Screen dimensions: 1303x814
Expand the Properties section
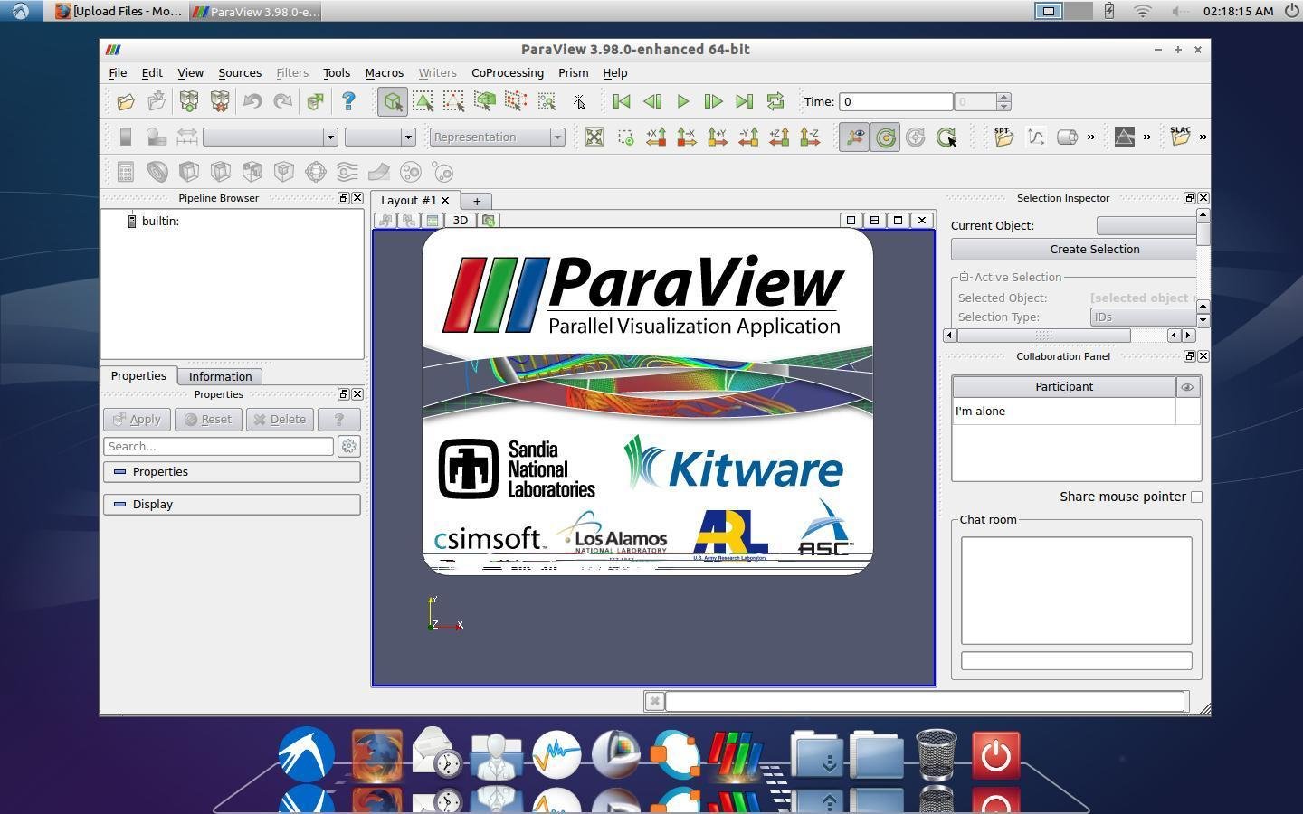tap(232, 471)
